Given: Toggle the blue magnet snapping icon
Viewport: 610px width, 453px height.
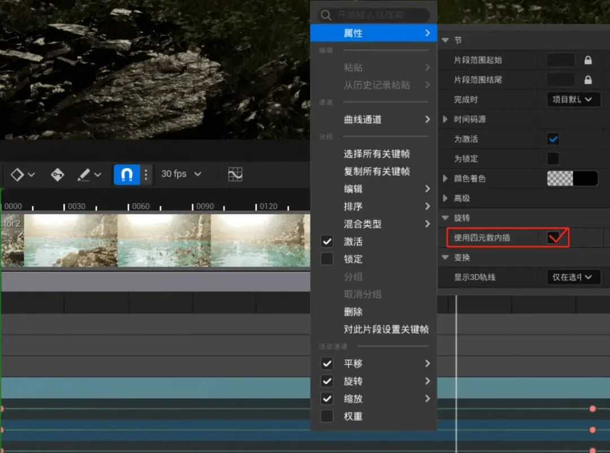Looking at the screenshot, I should coord(127,175).
